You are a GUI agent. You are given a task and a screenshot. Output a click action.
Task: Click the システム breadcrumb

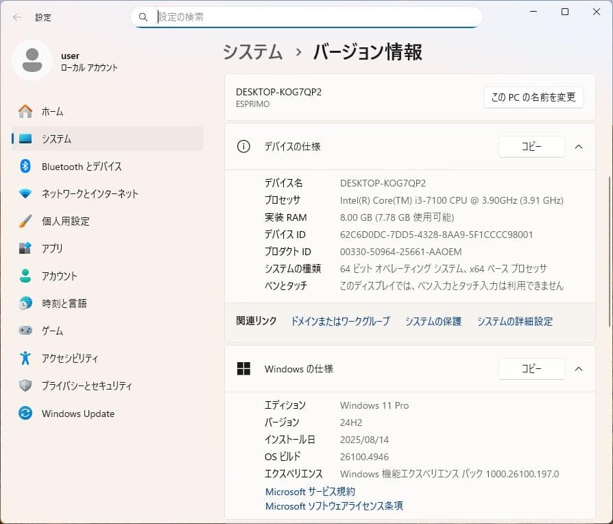click(252, 51)
